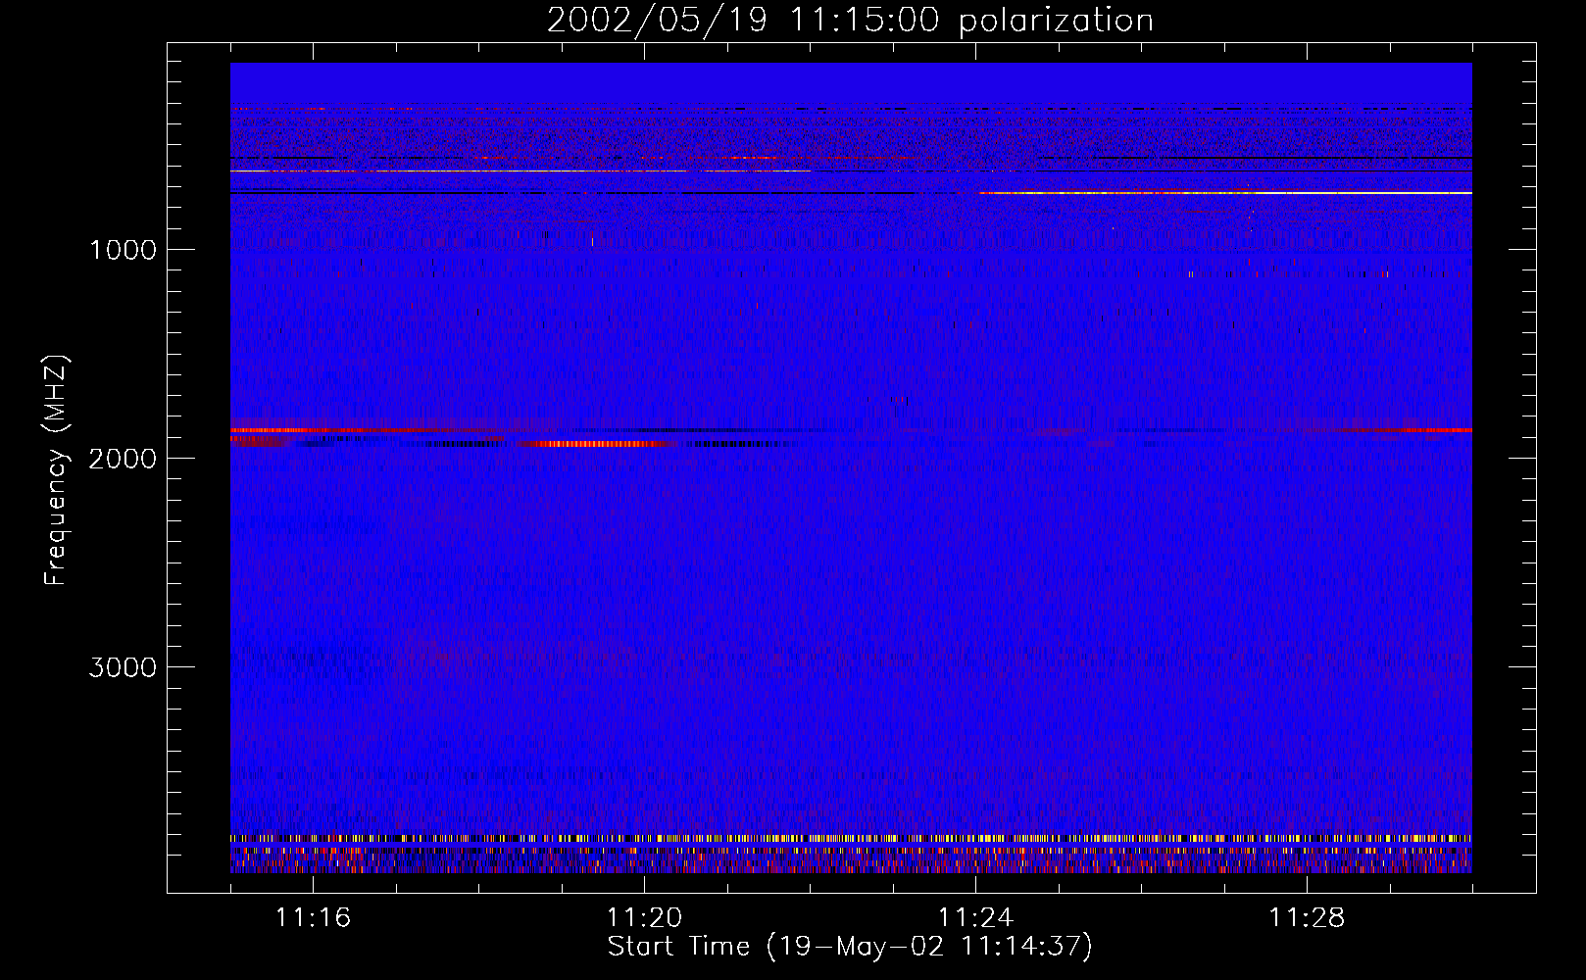Click the '11:28' time tick label

click(1307, 918)
